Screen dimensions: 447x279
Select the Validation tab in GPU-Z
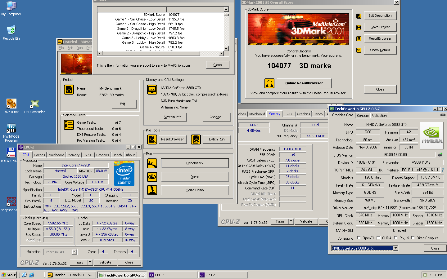[379, 116]
